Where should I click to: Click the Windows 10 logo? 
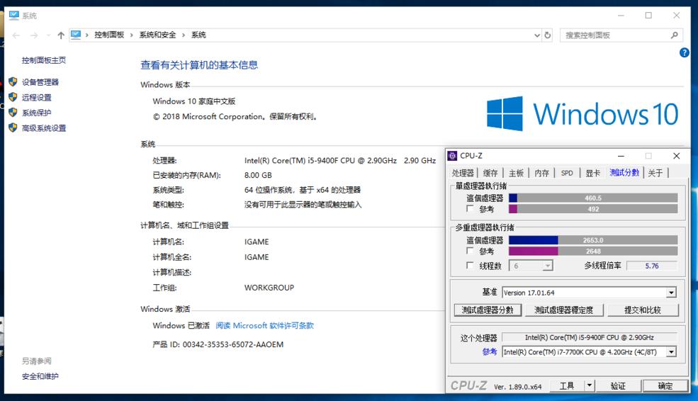pyautogui.click(x=582, y=113)
